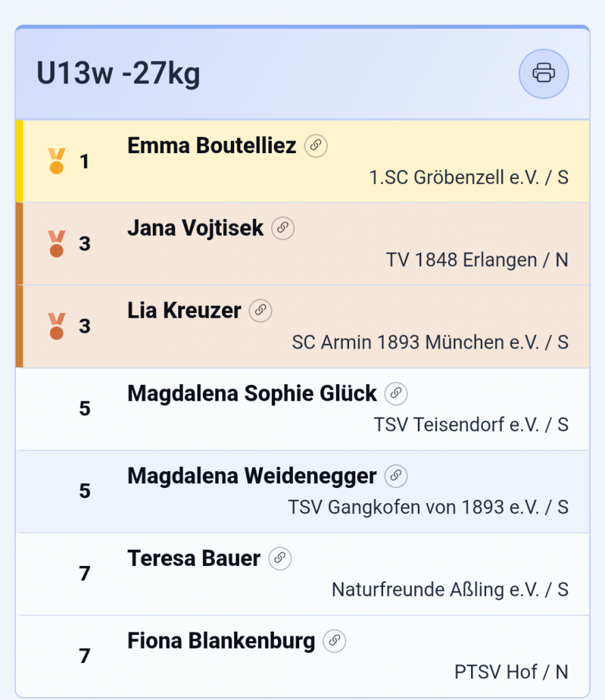Click the Naturfreunde Aßling e.V. club label
The width and height of the screenshot is (605, 700).
coord(450,589)
